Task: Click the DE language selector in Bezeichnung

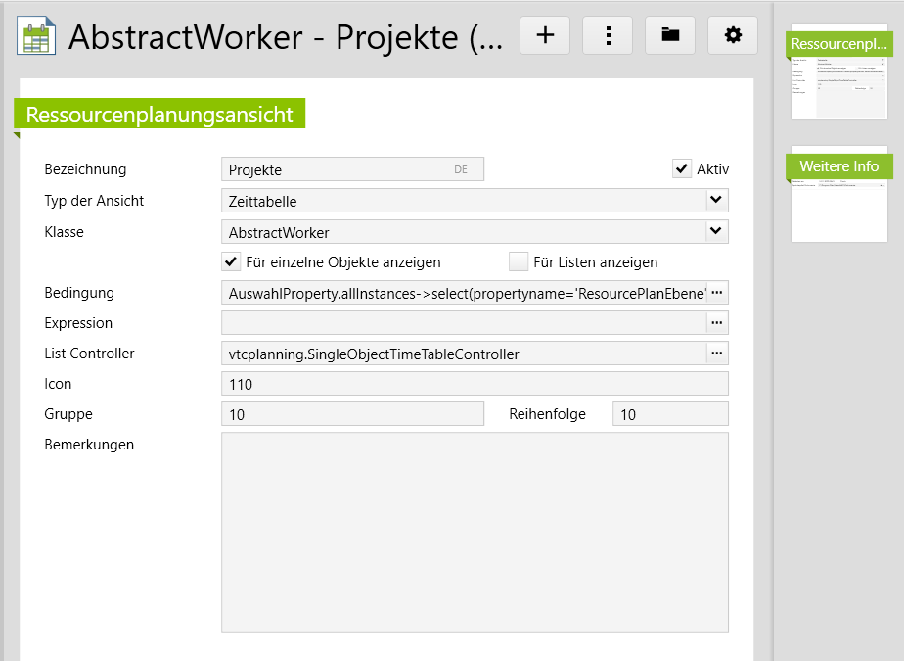Action: 461,169
